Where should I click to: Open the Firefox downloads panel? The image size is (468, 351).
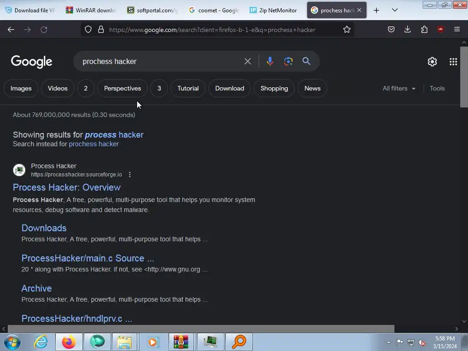tap(407, 29)
